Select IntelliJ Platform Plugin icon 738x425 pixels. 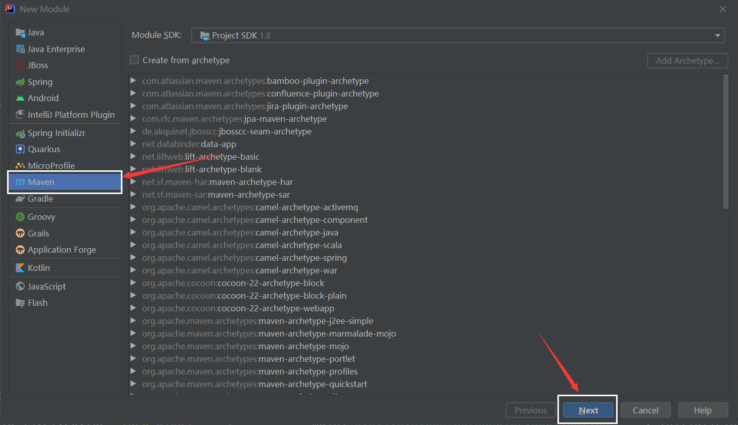(x=20, y=114)
